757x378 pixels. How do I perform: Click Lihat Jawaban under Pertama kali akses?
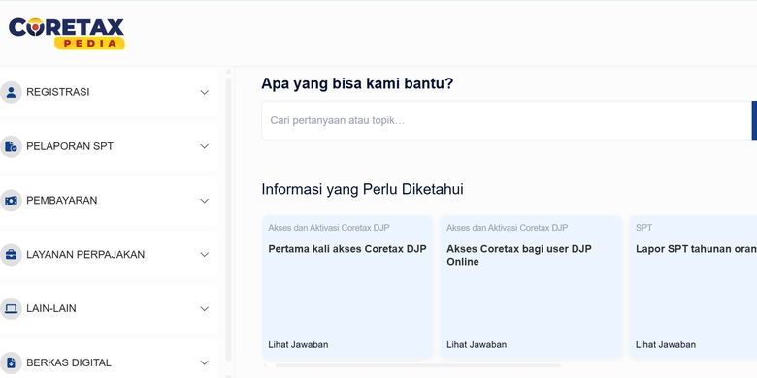[298, 345]
